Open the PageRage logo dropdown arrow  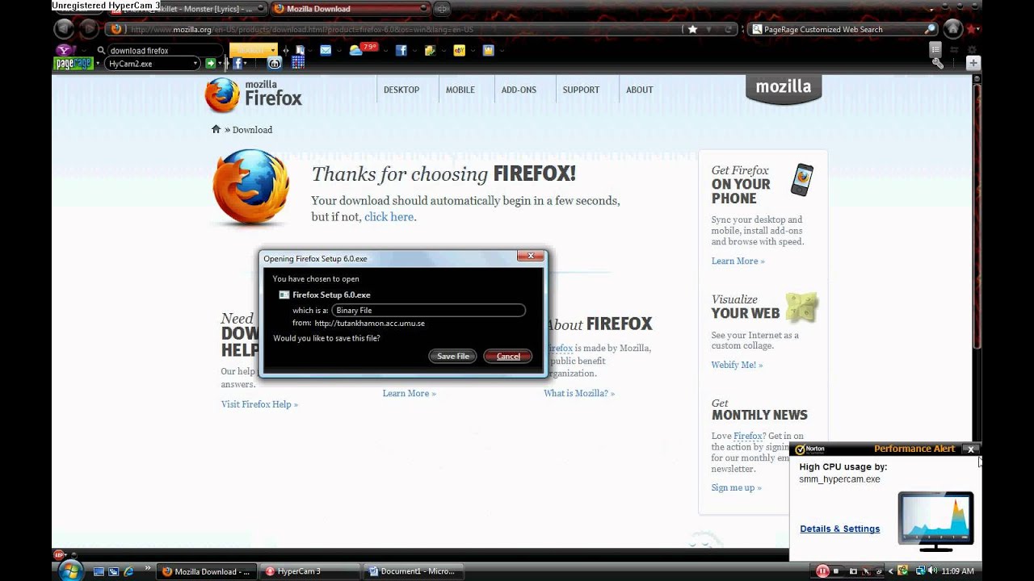tap(99, 63)
